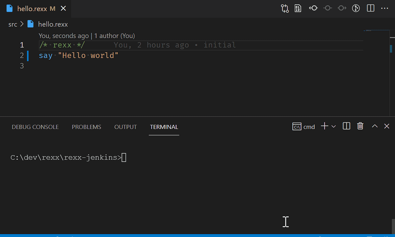395x237 pixels.
Task: Maximize the bottom panel with the chevron
Action: (375, 126)
